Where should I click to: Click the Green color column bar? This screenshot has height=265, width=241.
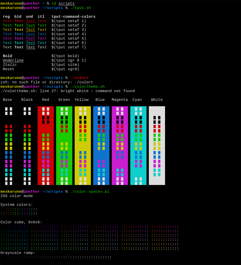[64, 145]
